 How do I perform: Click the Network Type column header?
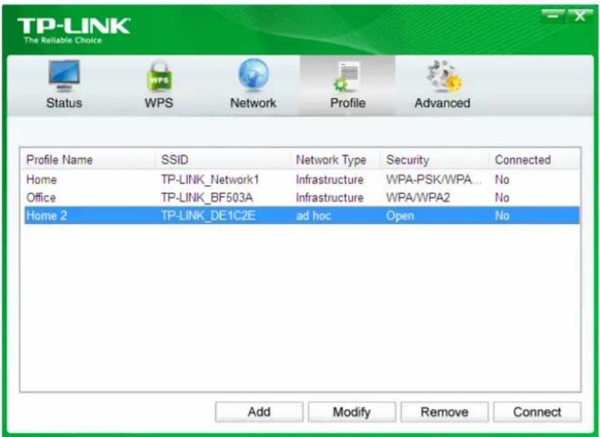[x=331, y=160]
